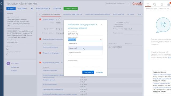
Task: Click first Открыть обращение link in popup
Action: click(162, 79)
